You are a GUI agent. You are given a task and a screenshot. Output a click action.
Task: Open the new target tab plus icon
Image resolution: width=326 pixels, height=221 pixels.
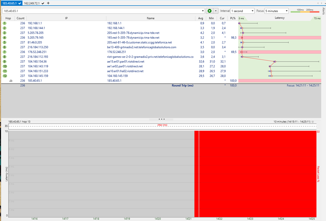point(48,3)
